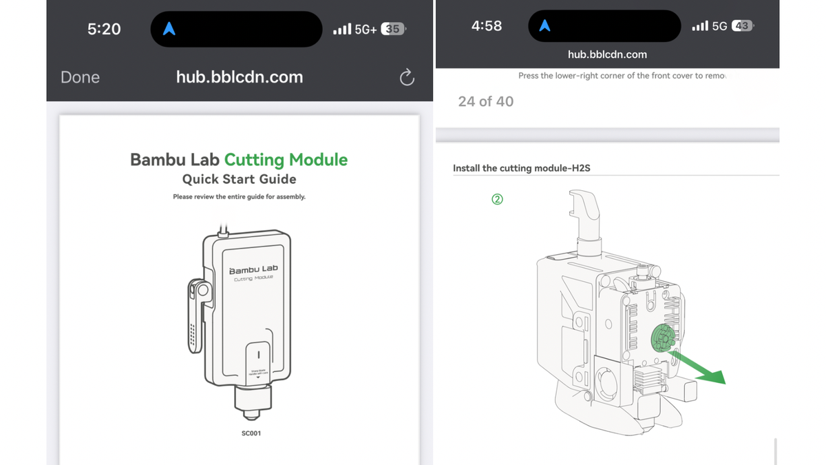Tap the page reload icon in Safari
This screenshot has width=826, height=465.
pos(406,77)
